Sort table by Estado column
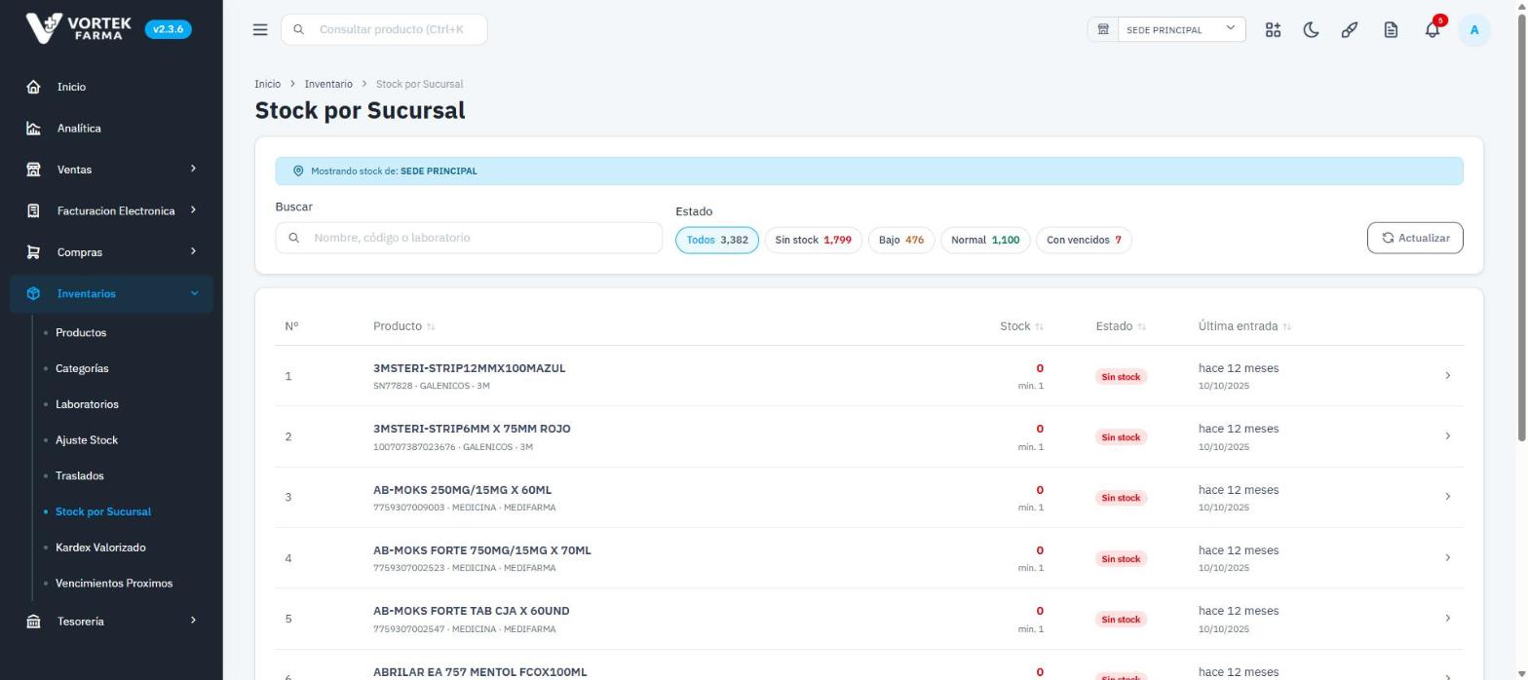The height and width of the screenshot is (680, 1528). (x=1121, y=326)
